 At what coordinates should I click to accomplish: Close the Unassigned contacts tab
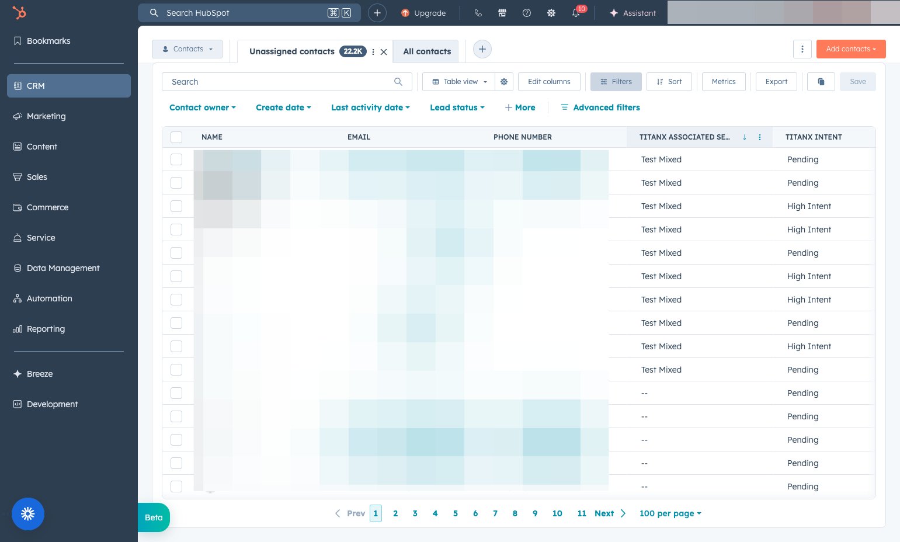coord(384,52)
